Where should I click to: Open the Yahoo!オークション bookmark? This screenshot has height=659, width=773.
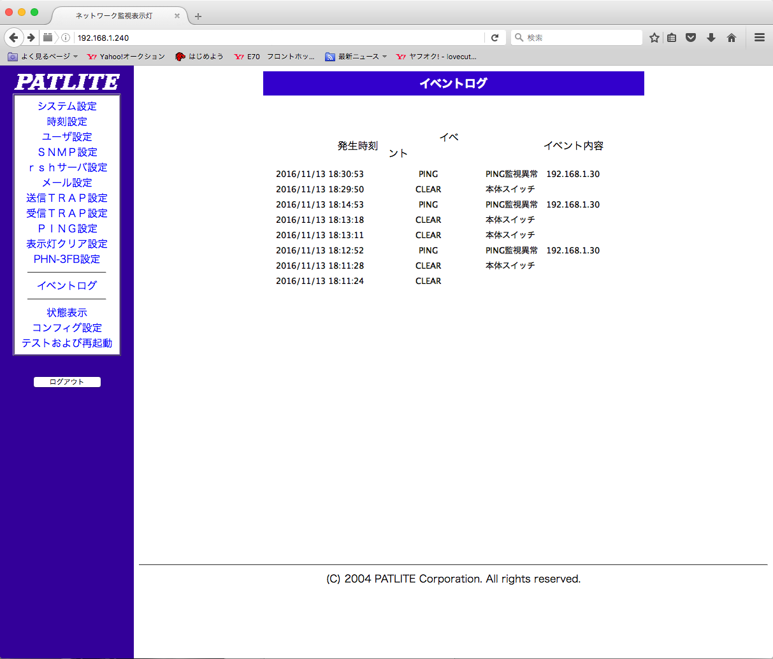coord(126,57)
